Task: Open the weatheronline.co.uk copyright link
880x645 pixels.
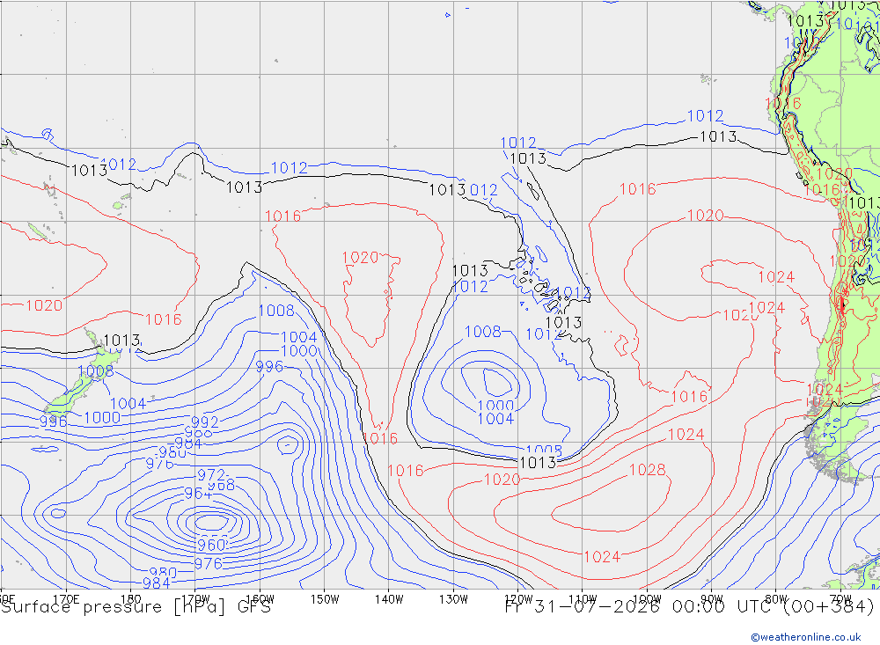Action: tap(806, 636)
